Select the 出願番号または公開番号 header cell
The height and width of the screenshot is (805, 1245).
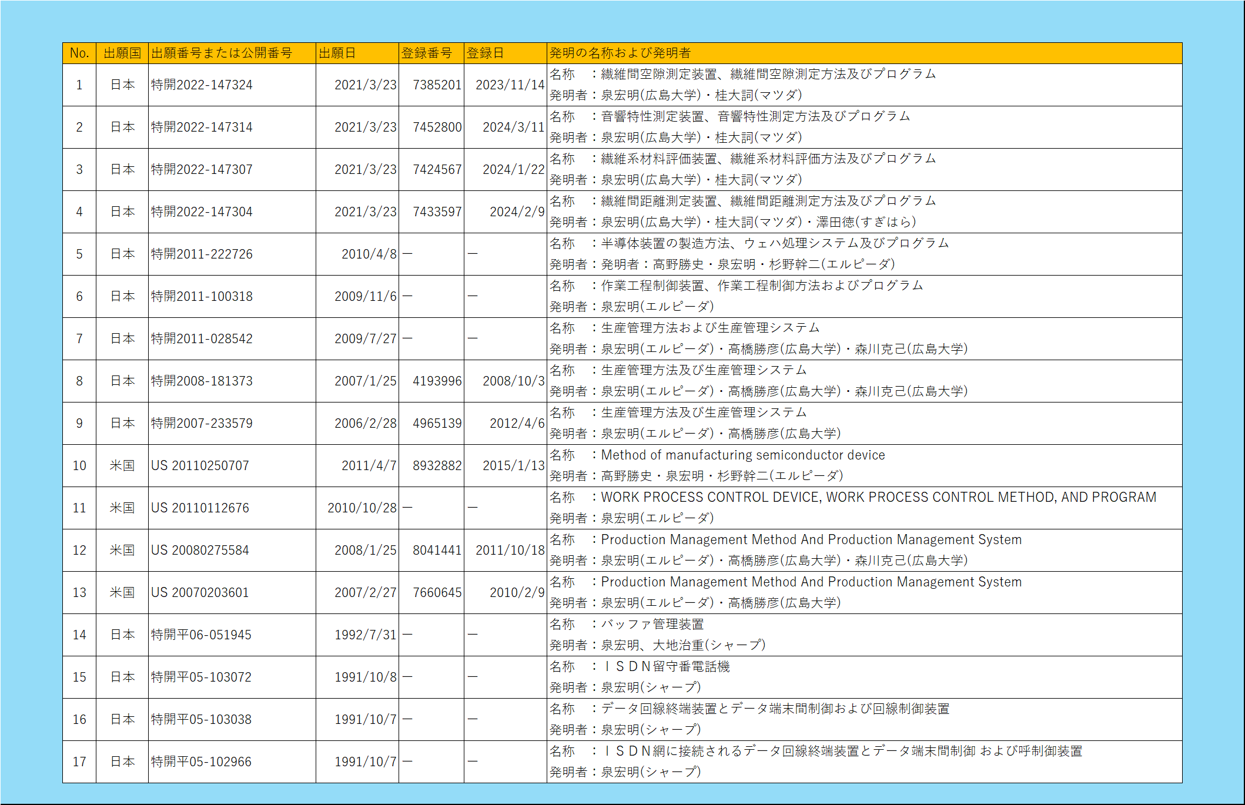click(x=221, y=53)
